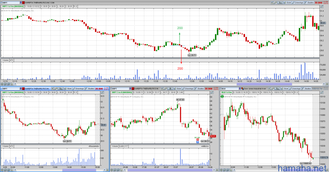The width and height of the screenshot is (329, 172).
Task: Open Studies on the top SRPT 1m chart
Action: (x=309, y=2)
